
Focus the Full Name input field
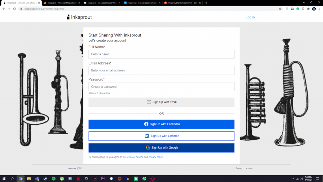tap(161, 54)
